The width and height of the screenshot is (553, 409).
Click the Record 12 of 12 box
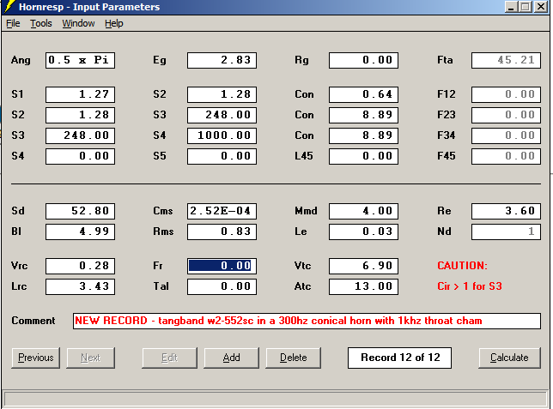[399, 358]
